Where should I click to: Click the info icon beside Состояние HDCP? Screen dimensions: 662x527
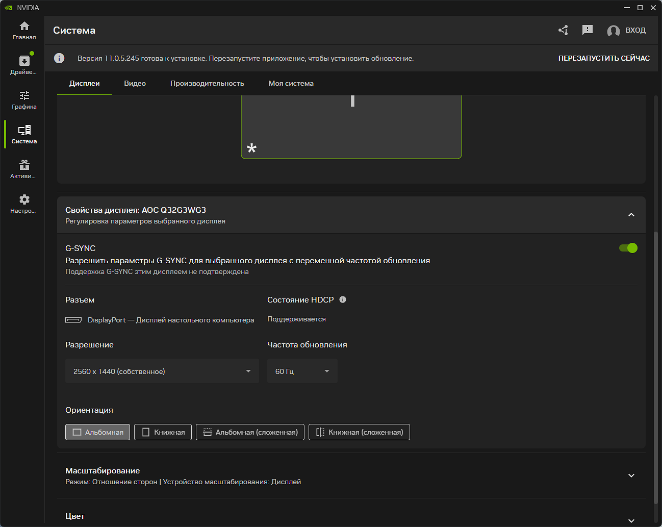[x=343, y=299]
